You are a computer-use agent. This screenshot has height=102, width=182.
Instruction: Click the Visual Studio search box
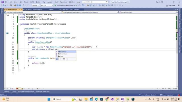(x=95, y=2)
